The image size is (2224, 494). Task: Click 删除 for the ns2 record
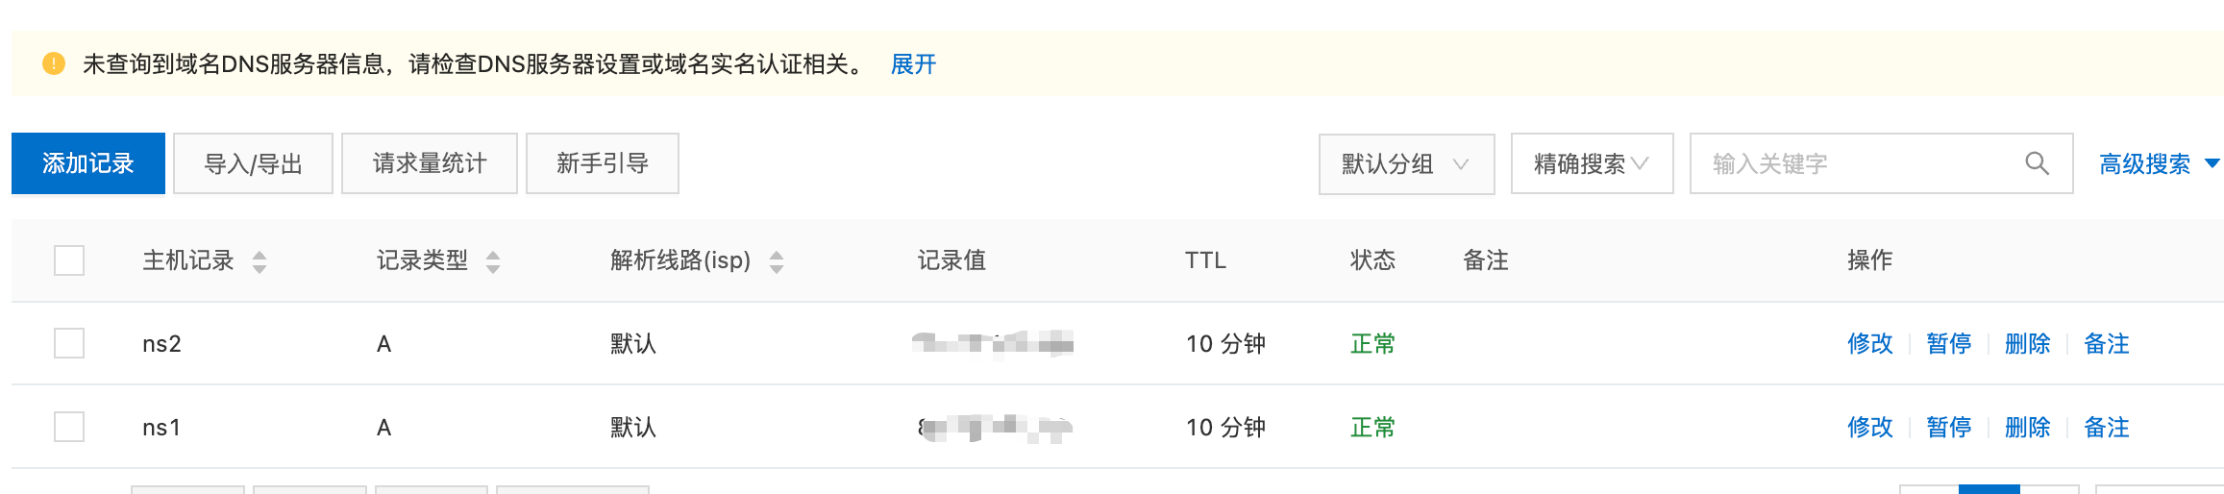(x=2028, y=343)
